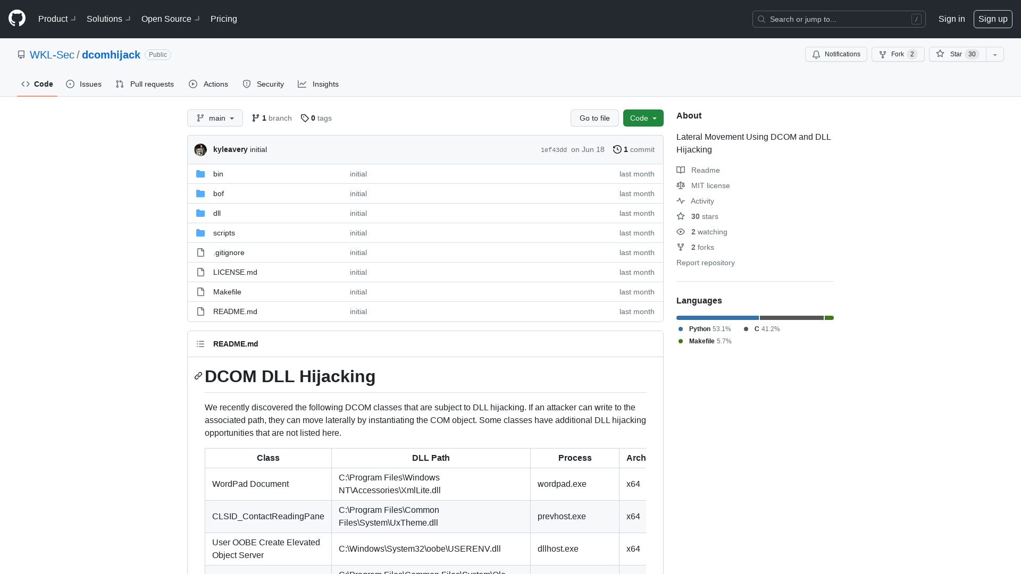Click the slash shortcut key hint

pos(916,19)
